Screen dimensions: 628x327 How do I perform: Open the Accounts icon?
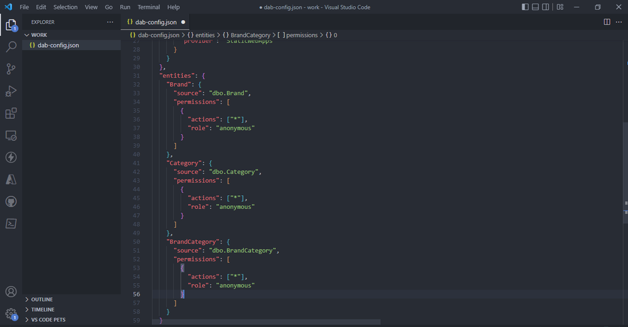click(x=11, y=292)
